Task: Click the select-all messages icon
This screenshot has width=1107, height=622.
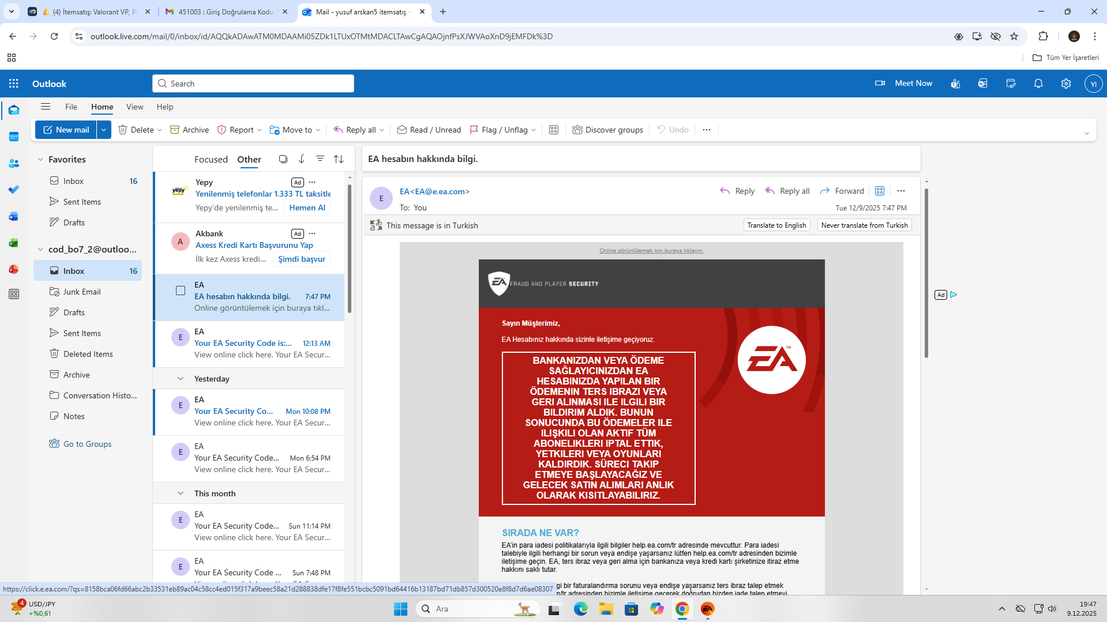Action: 283,159
